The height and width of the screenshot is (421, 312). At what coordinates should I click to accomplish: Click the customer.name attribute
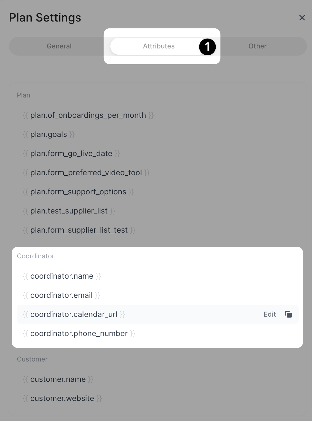(58, 379)
